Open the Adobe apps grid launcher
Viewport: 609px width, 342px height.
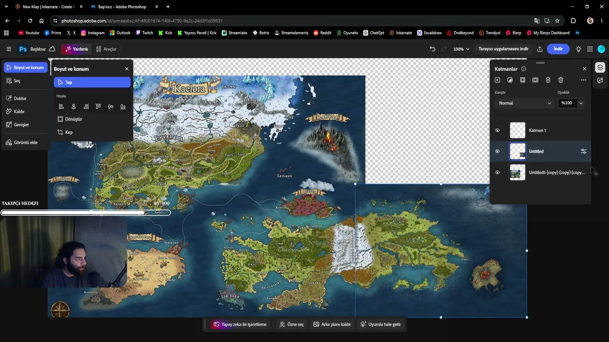pyautogui.click(x=589, y=49)
